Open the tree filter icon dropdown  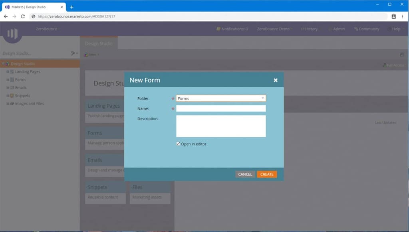74,53
